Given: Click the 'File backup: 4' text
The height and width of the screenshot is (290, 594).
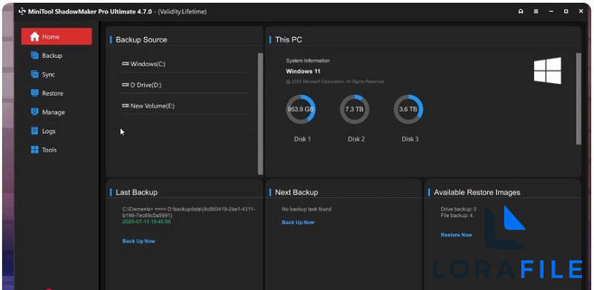Looking at the screenshot, I should (x=457, y=215).
